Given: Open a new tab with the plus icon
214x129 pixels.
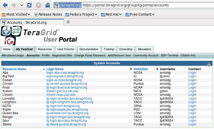Looking at the screenshot, I should tap(68, 22).
